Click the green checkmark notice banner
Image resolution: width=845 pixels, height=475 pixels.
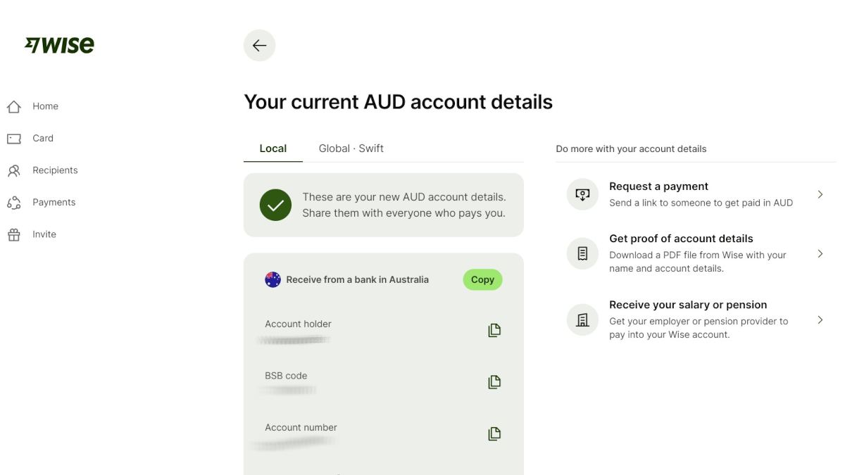click(x=383, y=205)
